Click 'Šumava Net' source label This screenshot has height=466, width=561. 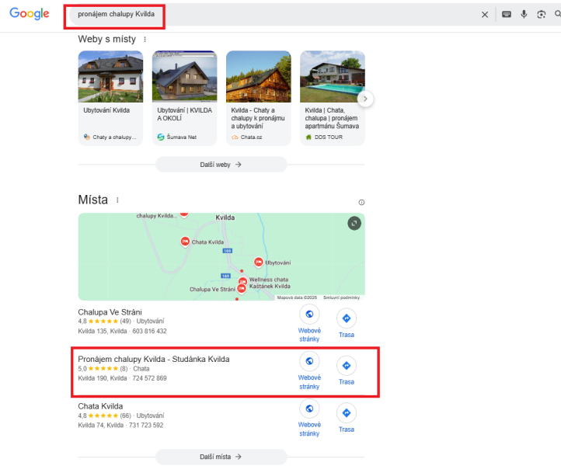pyautogui.click(x=181, y=137)
